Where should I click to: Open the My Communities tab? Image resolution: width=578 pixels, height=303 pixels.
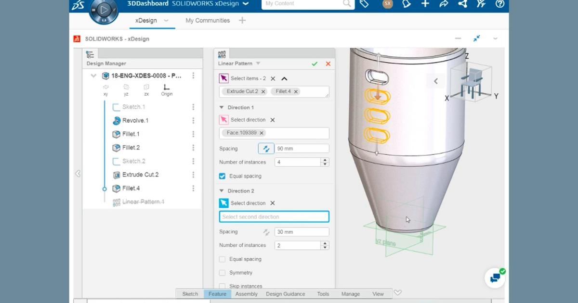pyautogui.click(x=207, y=20)
